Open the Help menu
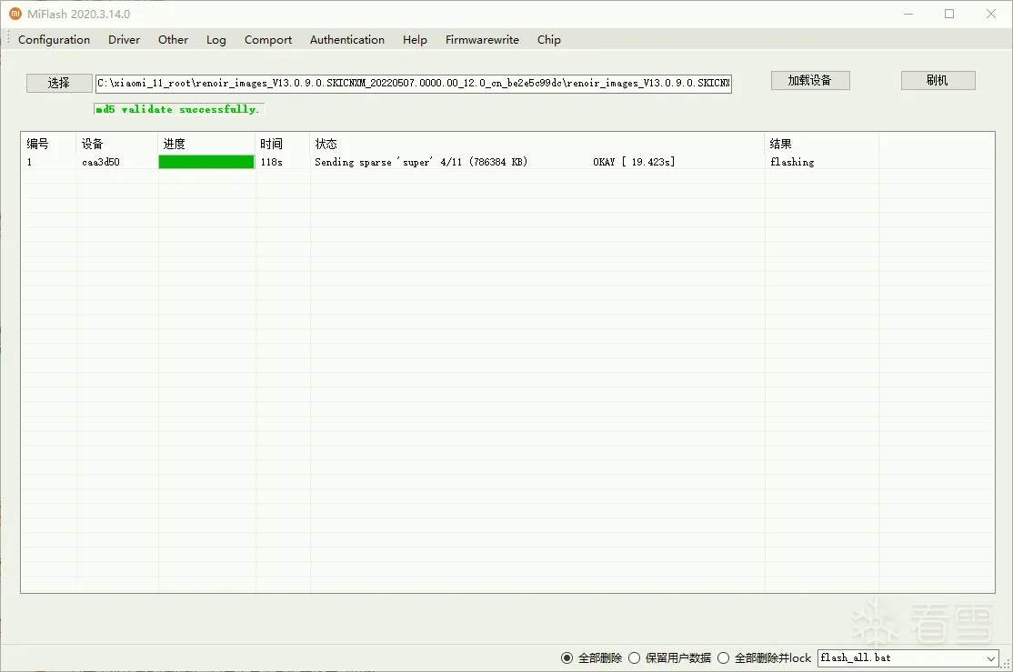The width and height of the screenshot is (1013, 672). point(415,39)
